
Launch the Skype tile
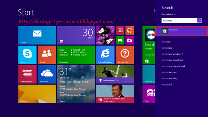point(27,55)
